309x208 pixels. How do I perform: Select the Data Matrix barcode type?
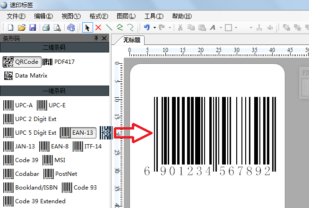coord(26,76)
